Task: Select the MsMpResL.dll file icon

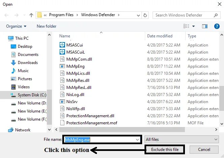Action: [x=62, y=88]
